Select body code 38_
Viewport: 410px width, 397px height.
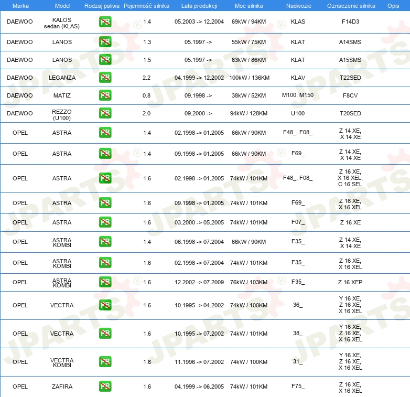coord(298,333)
